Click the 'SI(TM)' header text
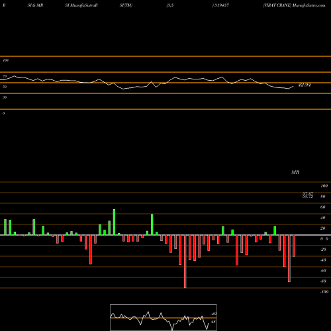 (126, 5)
